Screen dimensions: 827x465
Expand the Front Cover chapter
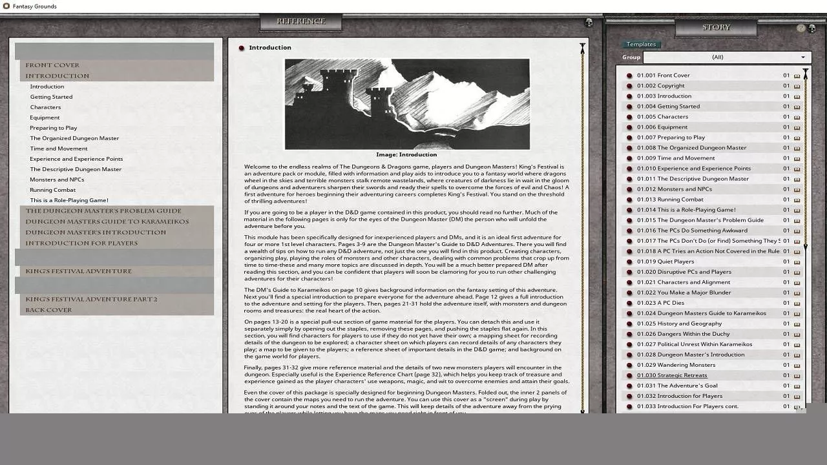pyautogui.click(x=52, y=65)
